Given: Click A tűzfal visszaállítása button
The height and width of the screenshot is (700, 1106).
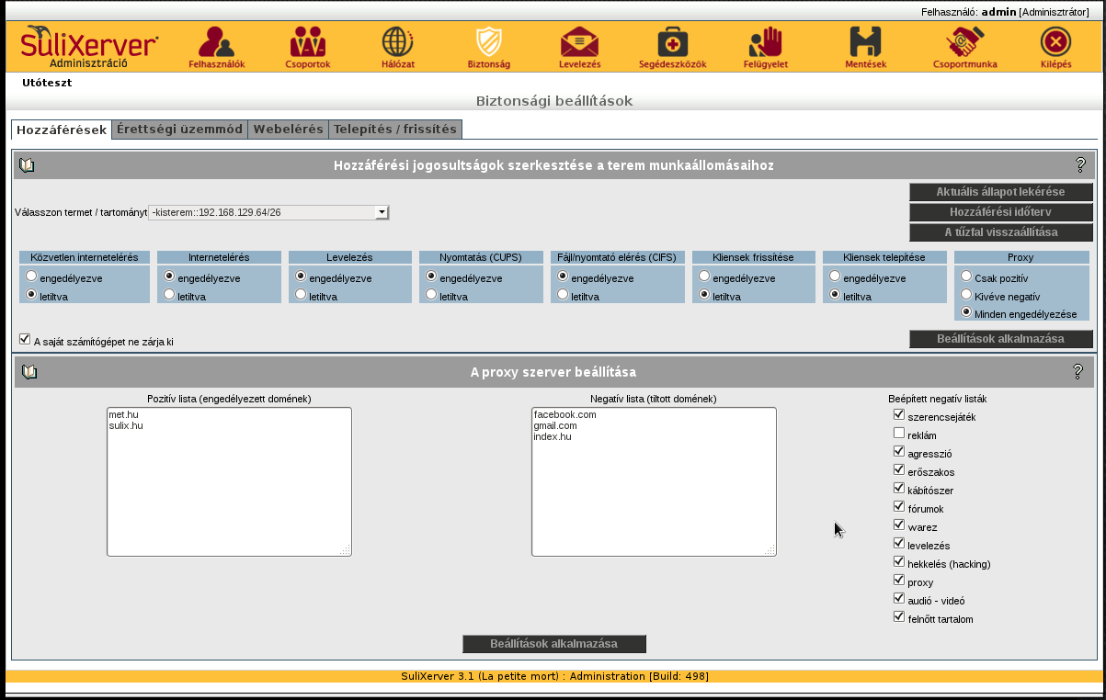Looking at the screenshot, I should pyautogui.click(x=1001, y=232).
